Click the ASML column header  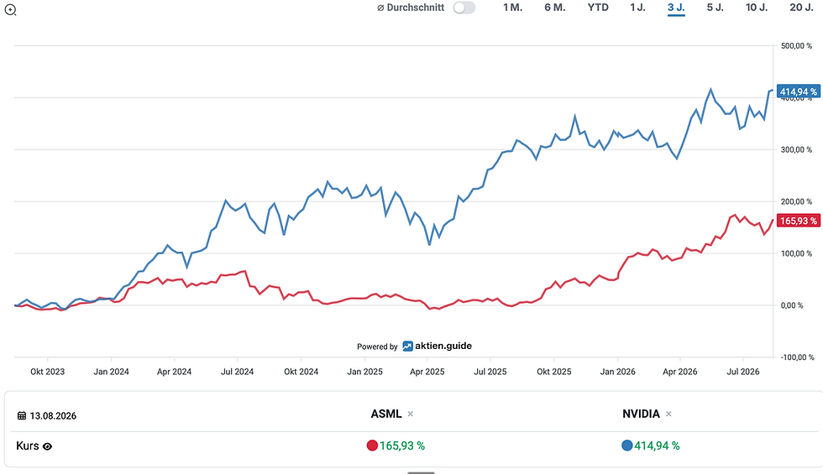click(385, 414)
